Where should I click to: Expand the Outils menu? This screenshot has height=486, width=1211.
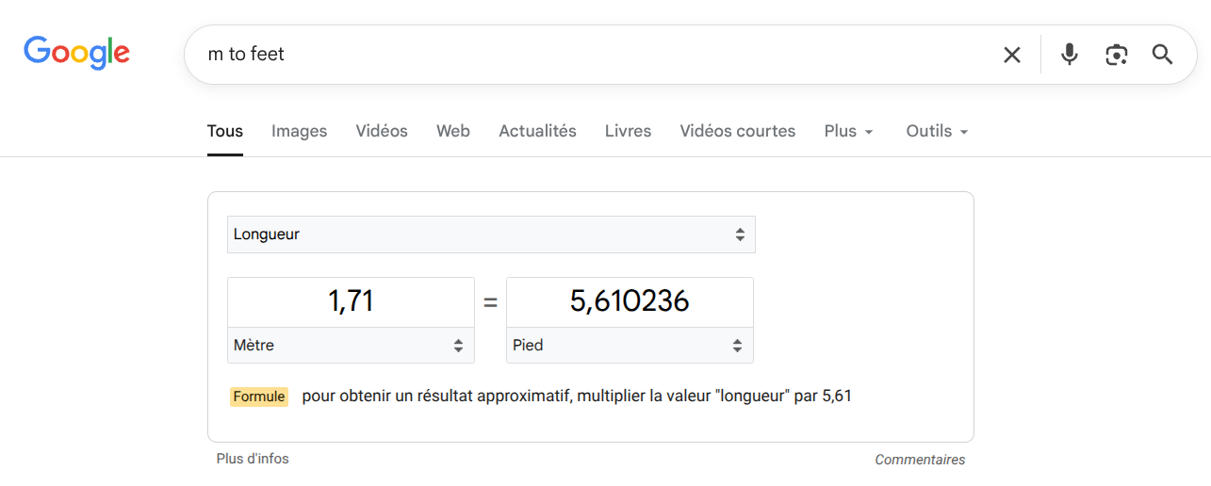[937, 131]
